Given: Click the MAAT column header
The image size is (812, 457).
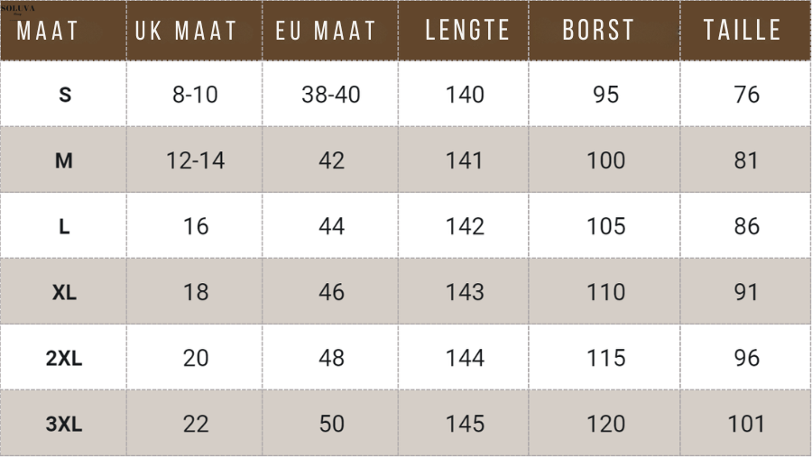Looking at the screenshot, I should (x=48, y=32).
